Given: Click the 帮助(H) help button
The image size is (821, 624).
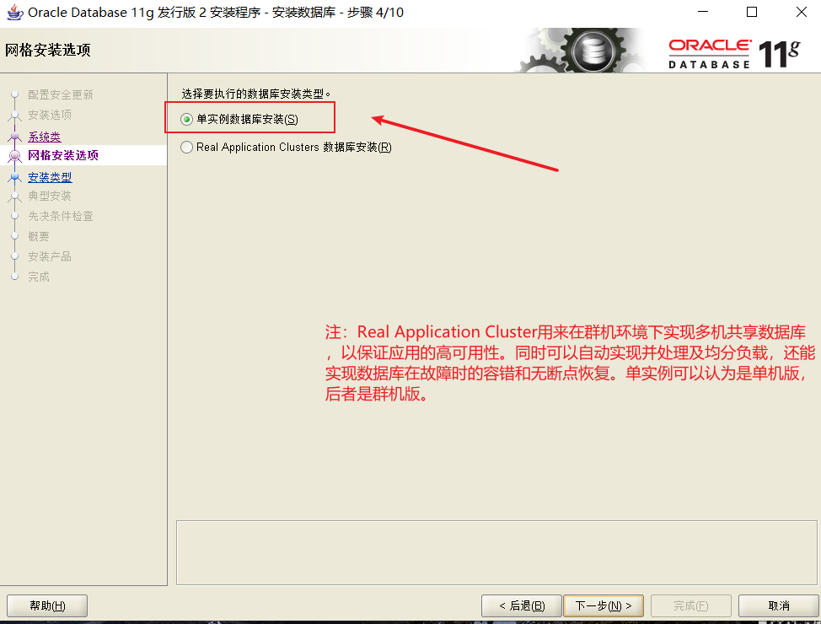Looking at the screenshot, I should 47,605.
